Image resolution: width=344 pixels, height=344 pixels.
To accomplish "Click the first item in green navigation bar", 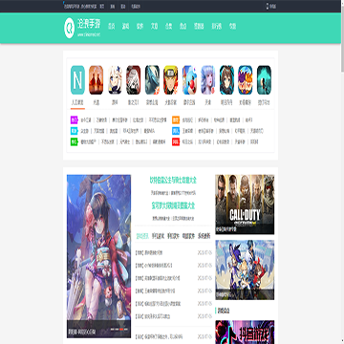I will (112, 27).
